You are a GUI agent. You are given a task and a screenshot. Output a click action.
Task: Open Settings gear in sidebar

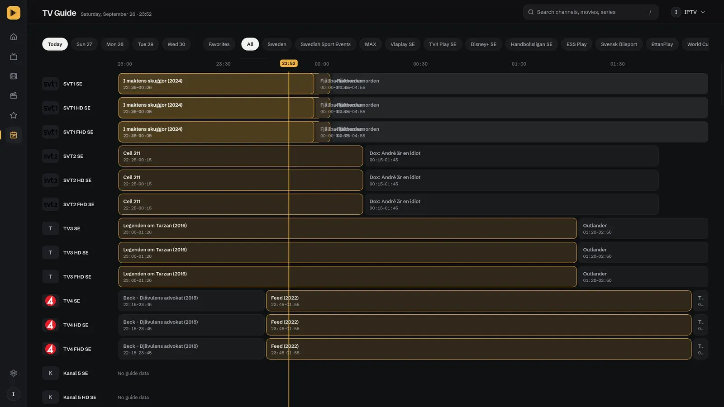[14, 373]
